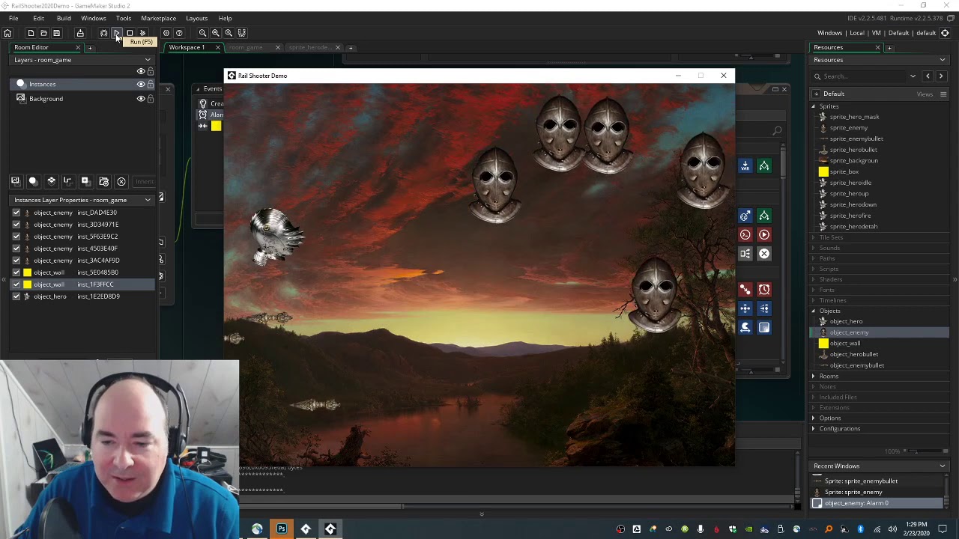The height and width of the screenshot is (539, 959).
Task: Start the debugger with the bug icon
Action: [x=103, y=33]
